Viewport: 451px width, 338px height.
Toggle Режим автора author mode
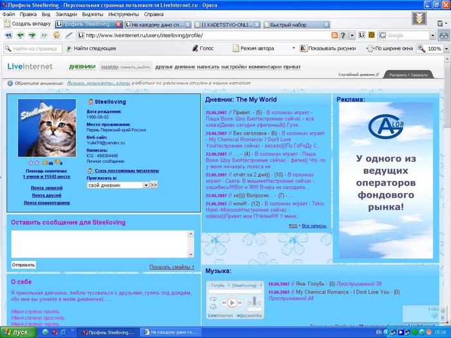[x=253, y=48]
